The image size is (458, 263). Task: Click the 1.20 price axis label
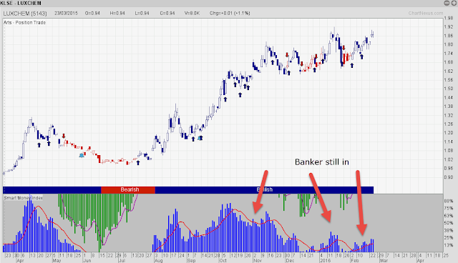pos(449,133)
